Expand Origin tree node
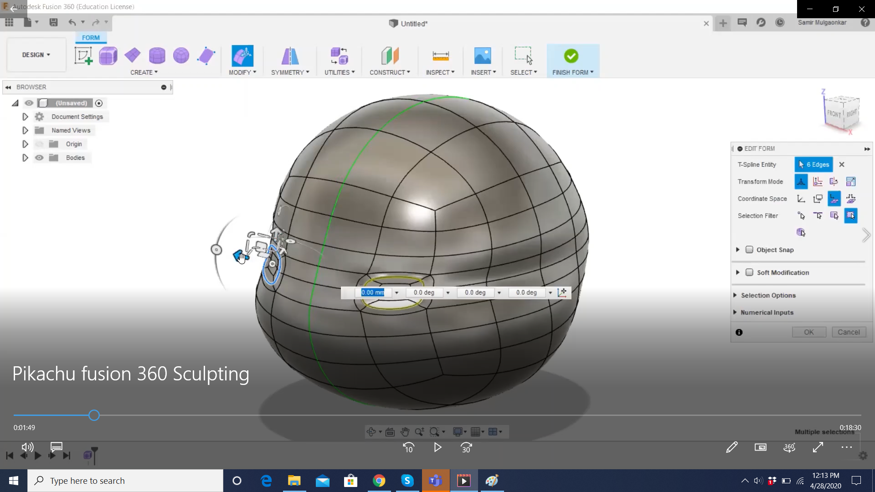 click(25, 144)
